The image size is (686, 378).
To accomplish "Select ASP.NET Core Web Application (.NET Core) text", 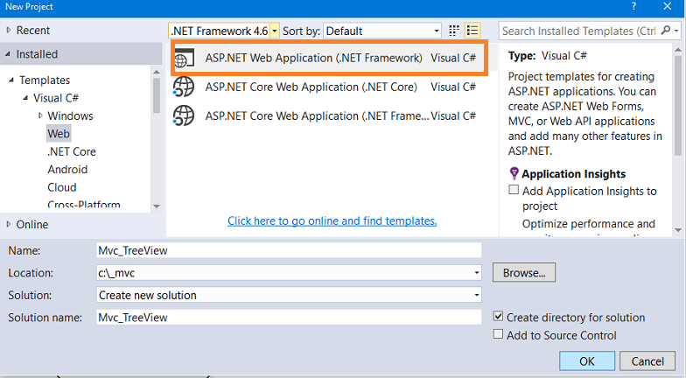I will point(311,87).
